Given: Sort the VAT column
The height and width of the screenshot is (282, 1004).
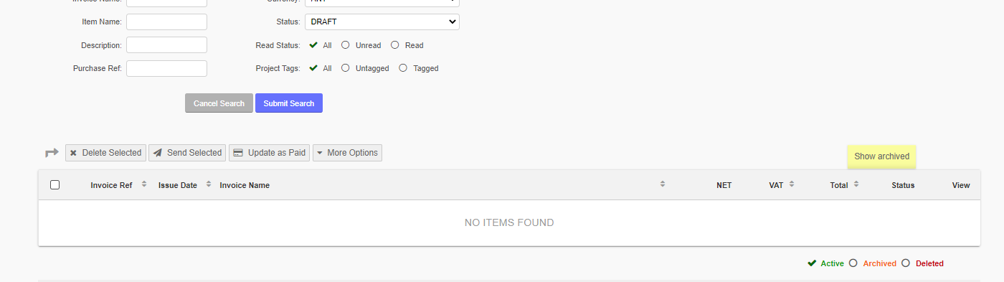Looking at the screenshot, I should [x=792, y=184].
